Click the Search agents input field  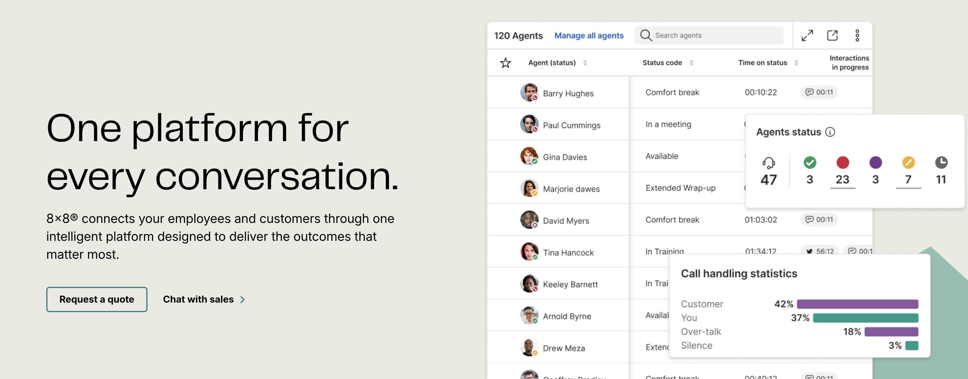[x=714, y=36]
